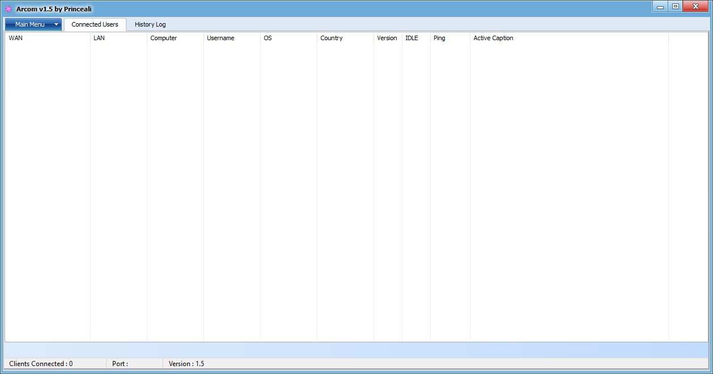Click the Version column header
The width and height of the screenshot is (713, 374).
387,38
